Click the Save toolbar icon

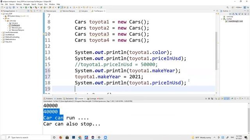(x=7, y=7)
